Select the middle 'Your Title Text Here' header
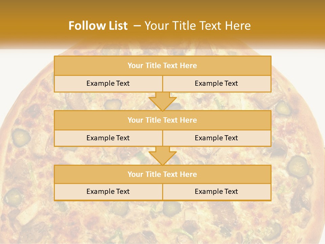This screenshot has height=244, width=325. point(162,120)
